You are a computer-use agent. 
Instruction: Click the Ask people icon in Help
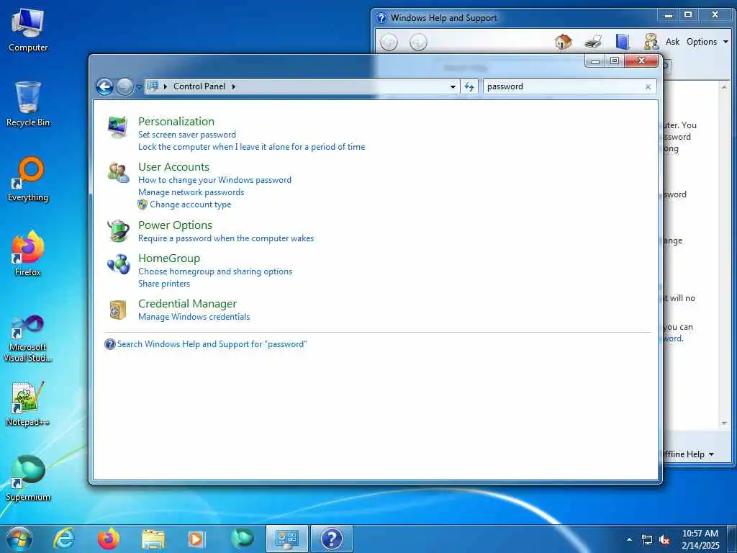651,42
